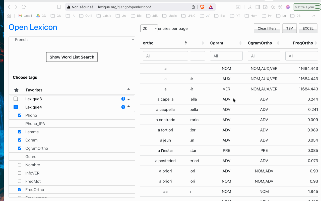The height and width of the screenshot is (201, 321).
Task: Open the Gmail bookmark
Action: 25,16
